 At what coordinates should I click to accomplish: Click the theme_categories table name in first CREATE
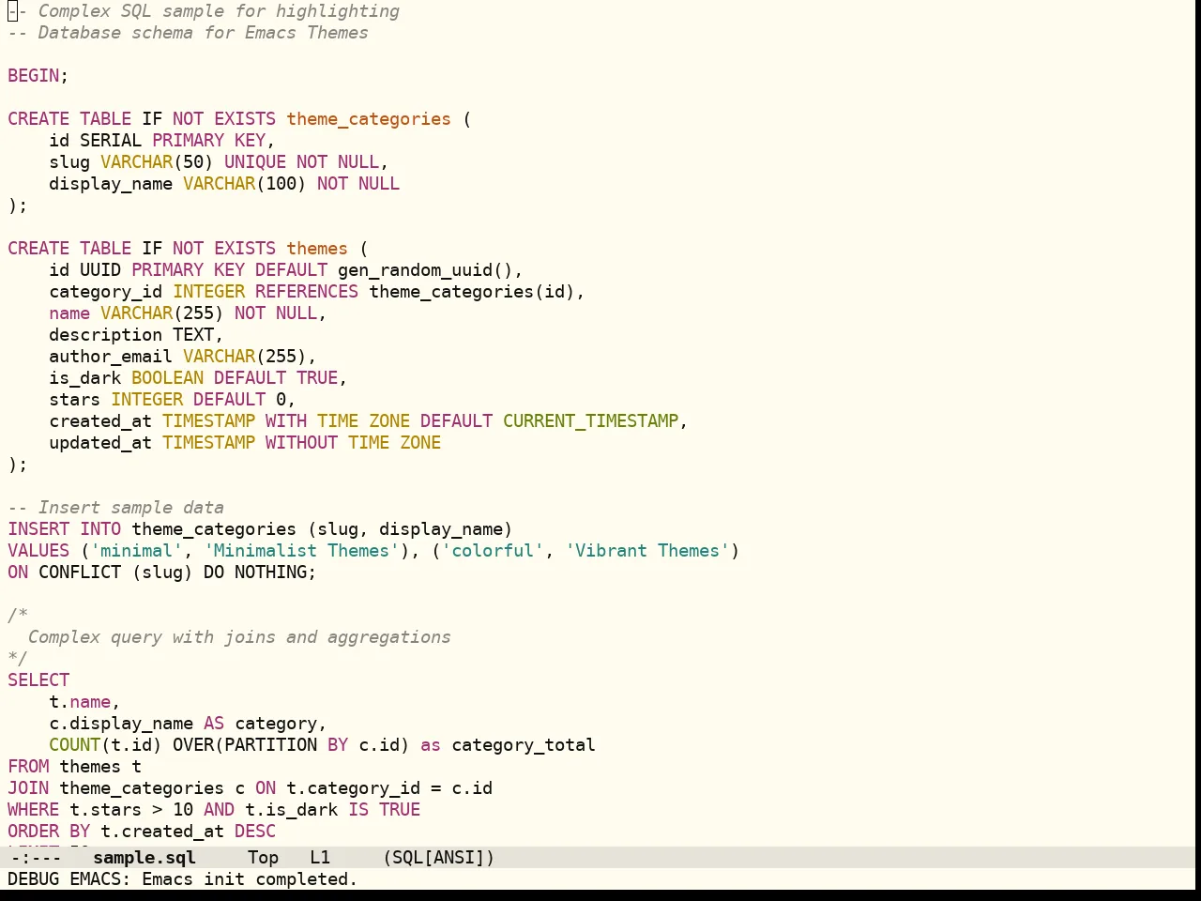[x=369, y=119]
